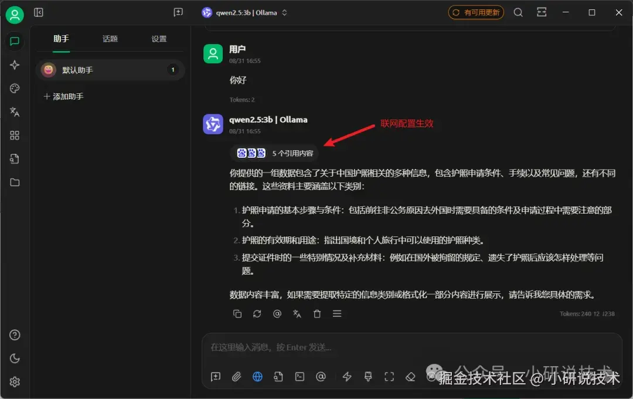
Task: Clear messages with eraser icon
Action: [x=410, y=377]
